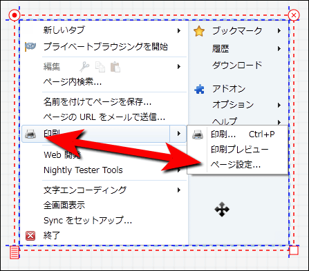Open ダウンロード entry
The image size is (309, 271).
pos(237,65)
